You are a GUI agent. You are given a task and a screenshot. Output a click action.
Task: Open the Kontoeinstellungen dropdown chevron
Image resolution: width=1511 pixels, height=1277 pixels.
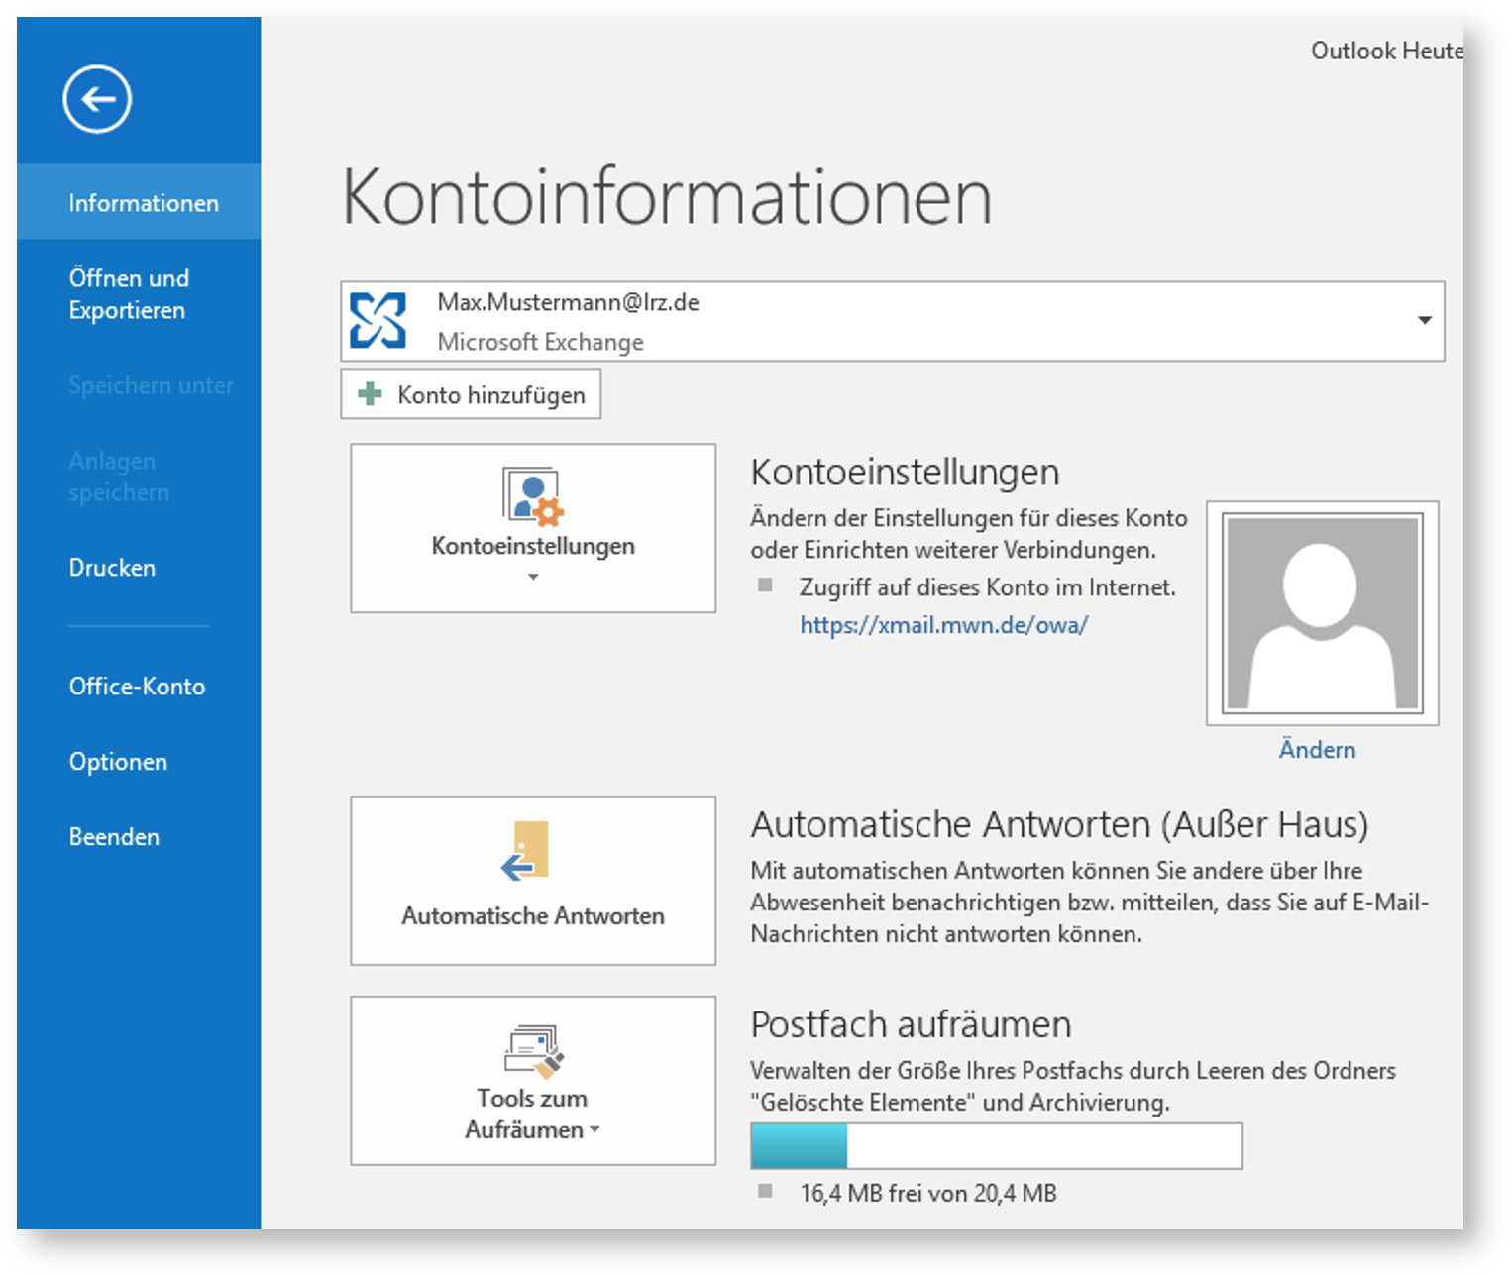(532, 576)
